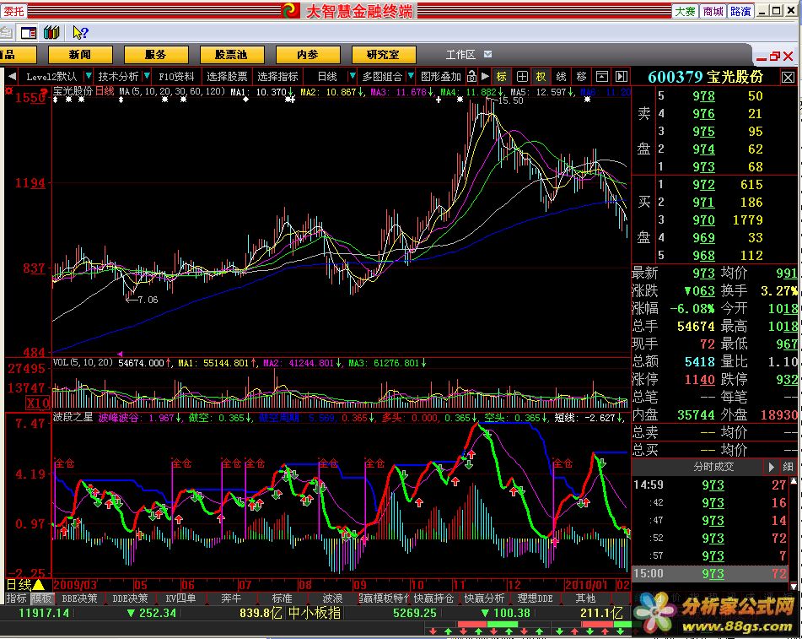Select the BBE决策 template tab
This screenshot has height=639, width=802.
point(79,598)
